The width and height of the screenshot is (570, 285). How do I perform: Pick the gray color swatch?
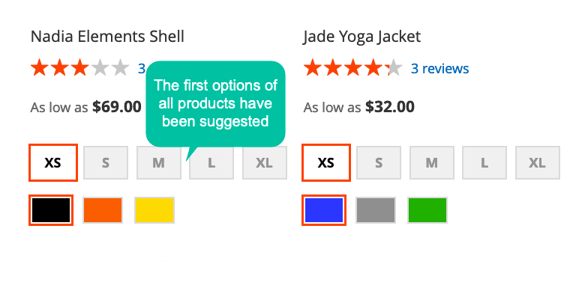376,210
